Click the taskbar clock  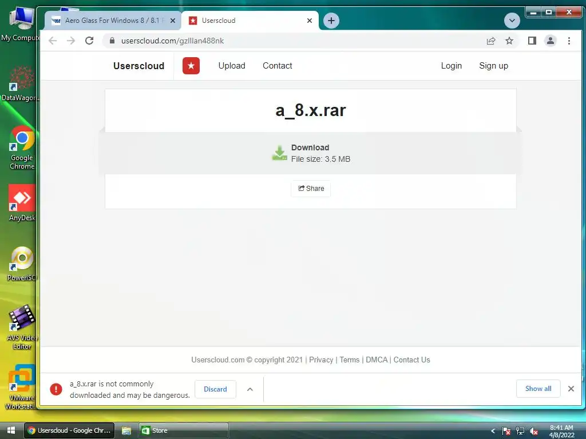pyautogui.click(x=561, y=431)
